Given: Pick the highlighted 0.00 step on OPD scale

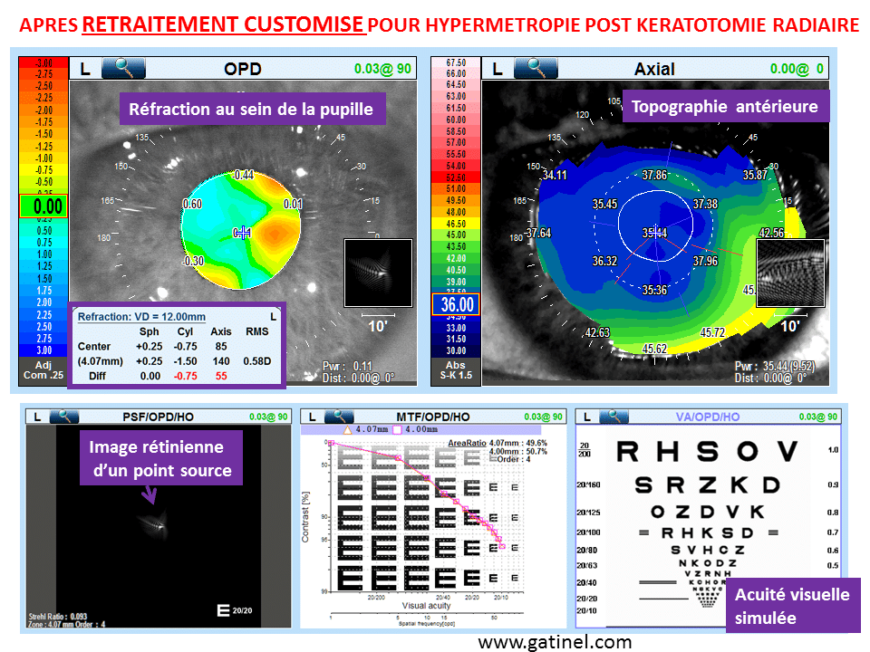Looking at the screenshot, I should [43, 206].
